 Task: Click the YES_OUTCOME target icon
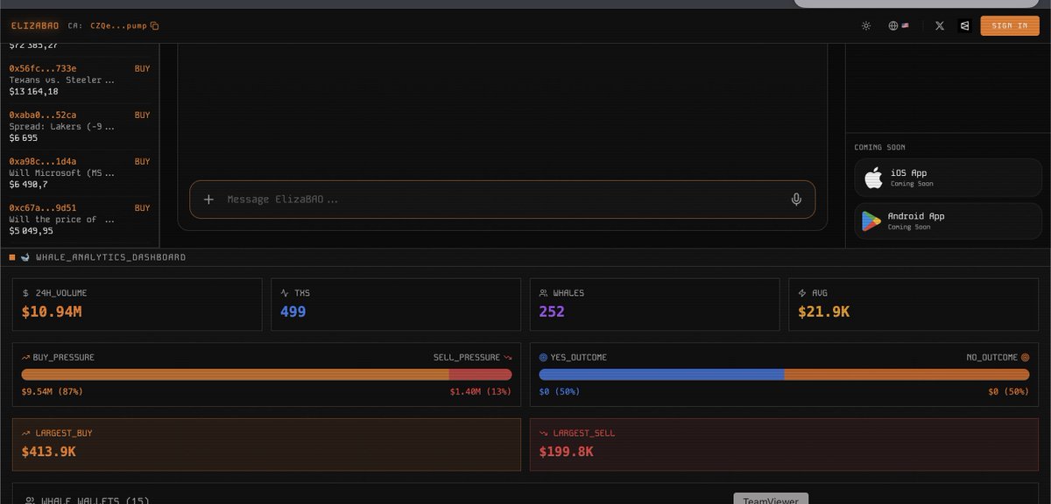543,357
